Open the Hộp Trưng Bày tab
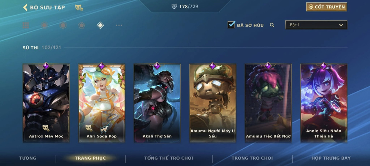Viewport: 370px width, 166px height. [331, 158]
